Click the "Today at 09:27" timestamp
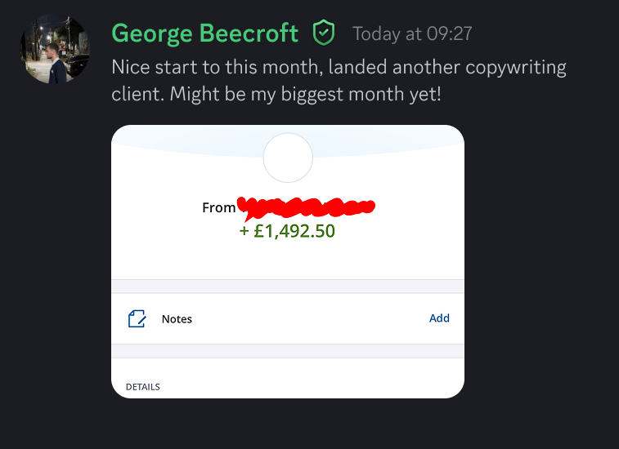Viewport: 619px width, 449px height. pos(412,34)
